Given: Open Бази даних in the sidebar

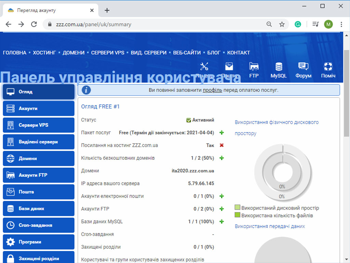Looking at the screenshot, I should pyautogui.click(x=39, y=209).
